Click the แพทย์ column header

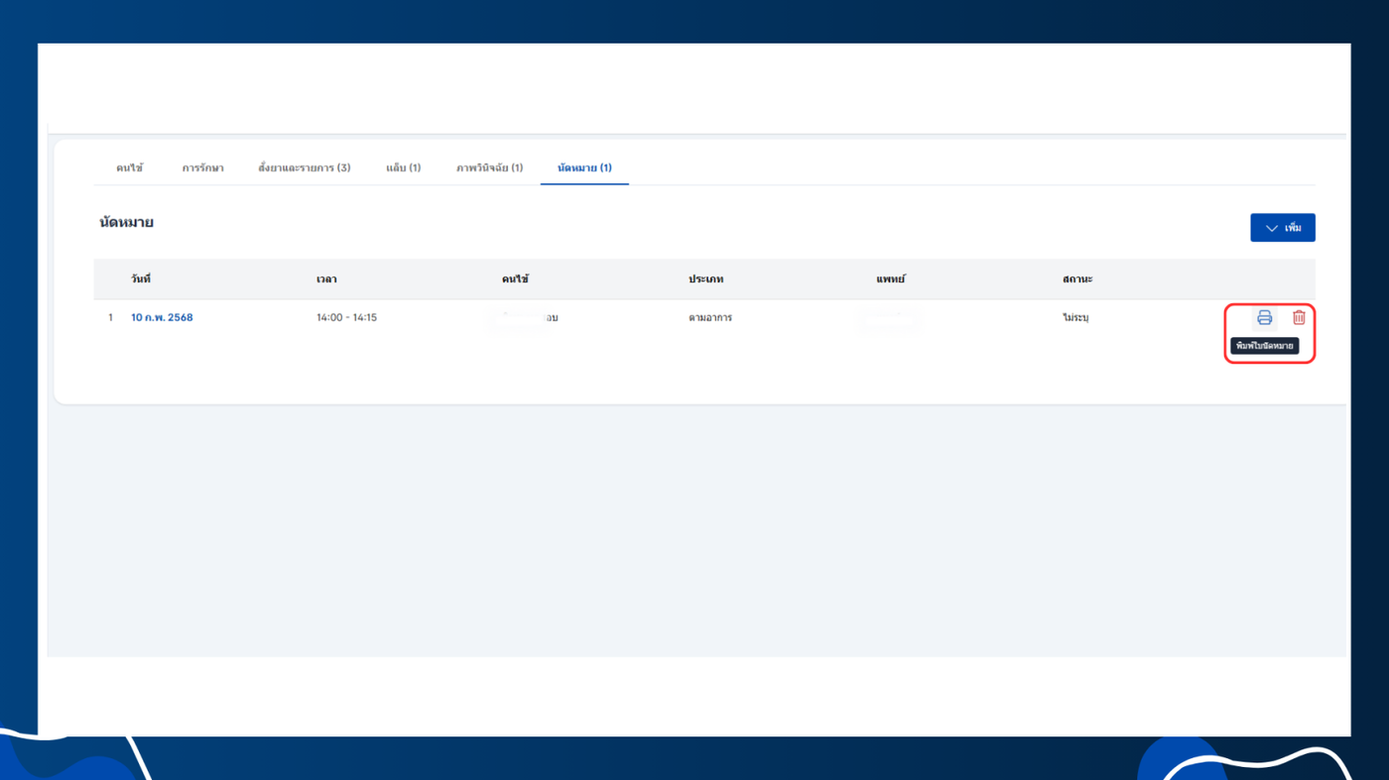coord(890,279)
